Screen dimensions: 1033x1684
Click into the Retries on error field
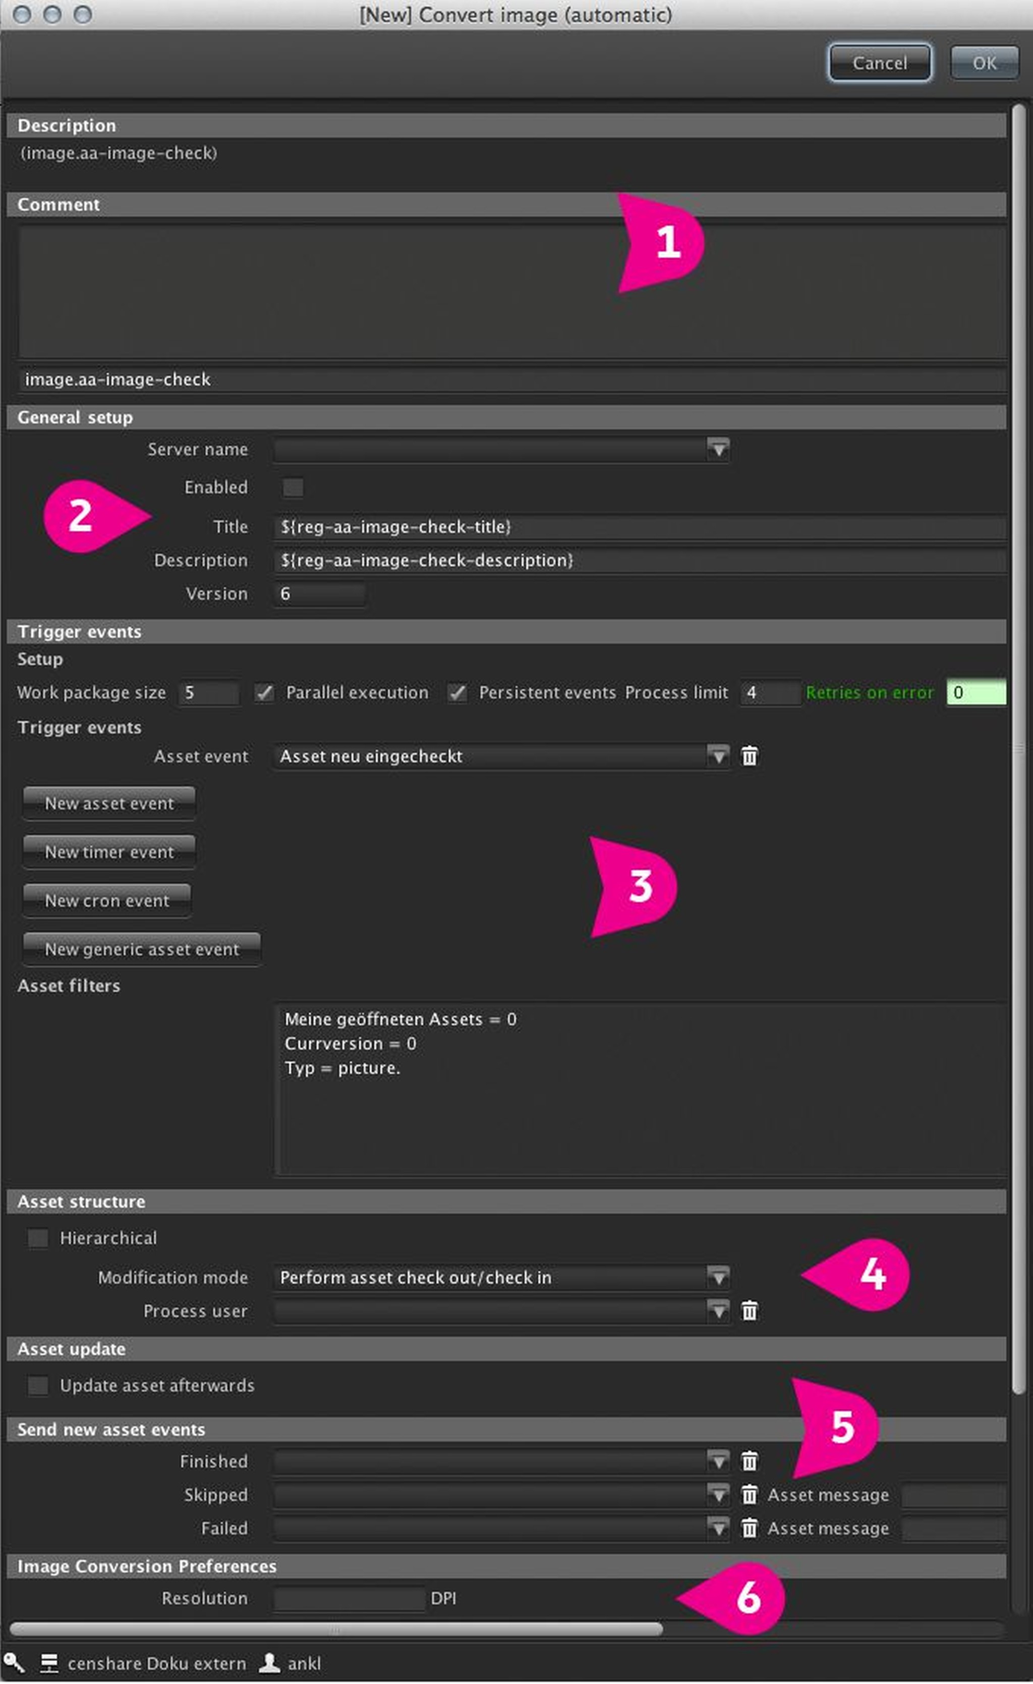click(x=975, y=693)
